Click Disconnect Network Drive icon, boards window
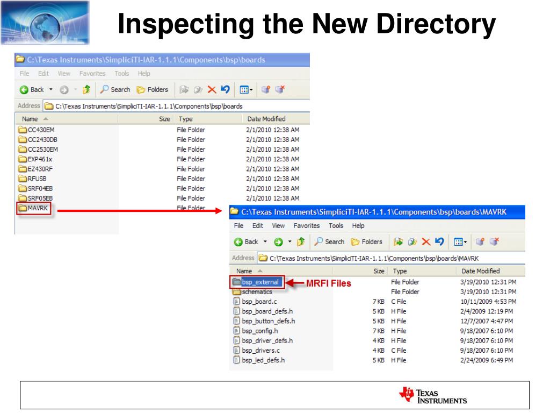 click(x=280, y=90)
